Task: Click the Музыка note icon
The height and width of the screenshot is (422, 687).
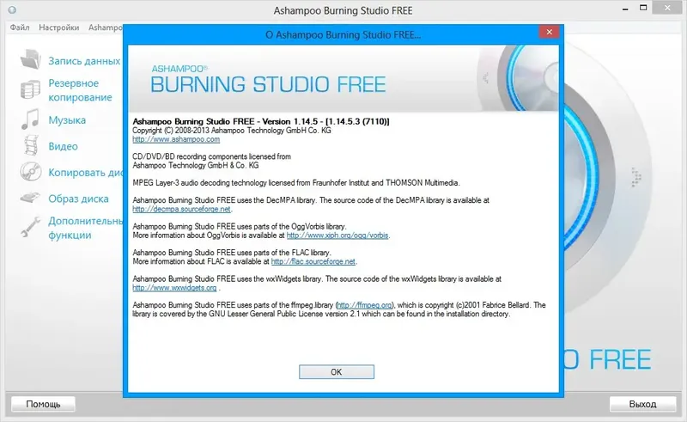Action: (30, 119)
